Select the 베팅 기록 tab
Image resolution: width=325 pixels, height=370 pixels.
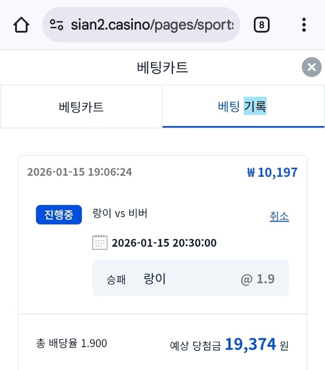click(243, 107)
